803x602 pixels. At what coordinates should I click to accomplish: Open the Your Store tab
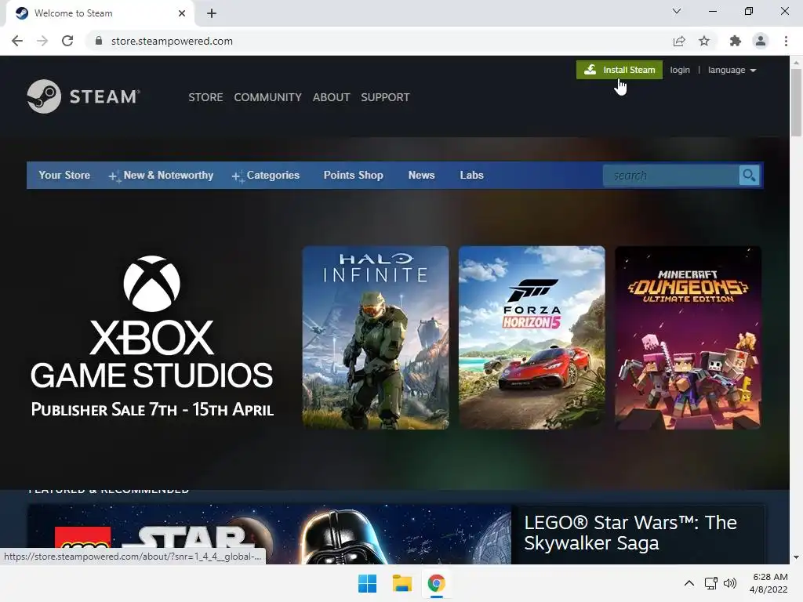64,175
